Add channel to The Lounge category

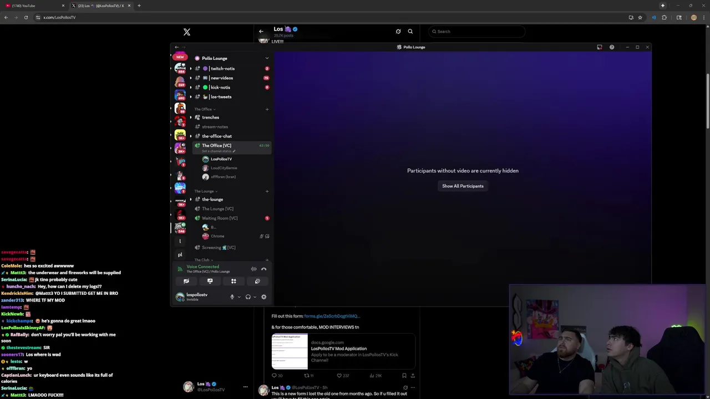click(x=267, y=191)
